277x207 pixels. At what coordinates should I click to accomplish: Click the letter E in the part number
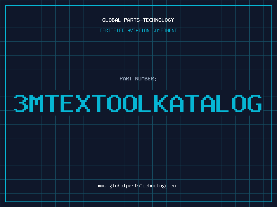click(68, 103)
